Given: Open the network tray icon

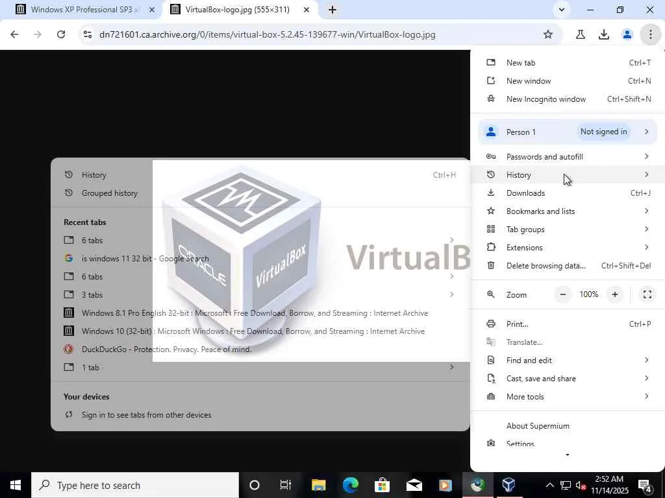Looking at the screenshot, I should point(566,485).
